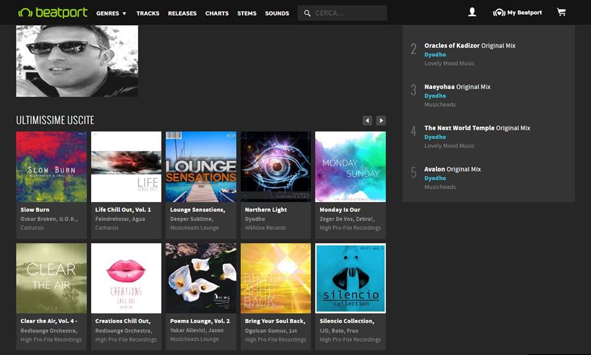This screenshot has width=591, height=355.
Task: Click Dyodho under Avalon
Action: click(435, 178)
